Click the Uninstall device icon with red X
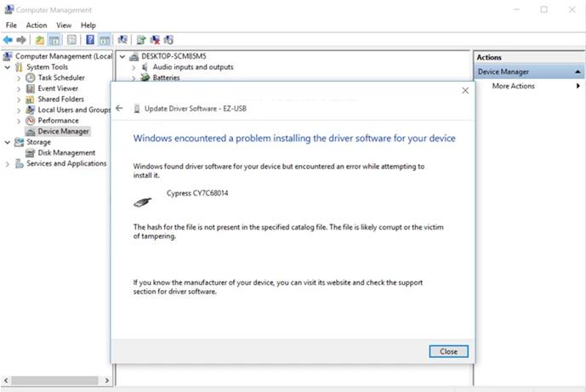The image size is (586, 392). tap(155, 40)
